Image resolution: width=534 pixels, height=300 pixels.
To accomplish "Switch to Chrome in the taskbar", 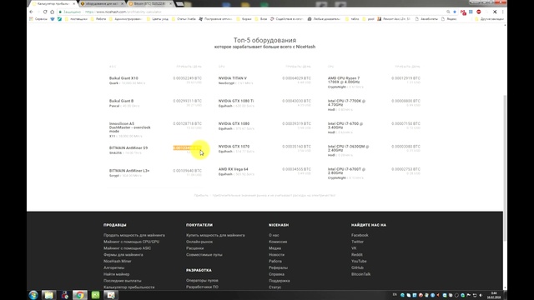I will coord(80,295).
